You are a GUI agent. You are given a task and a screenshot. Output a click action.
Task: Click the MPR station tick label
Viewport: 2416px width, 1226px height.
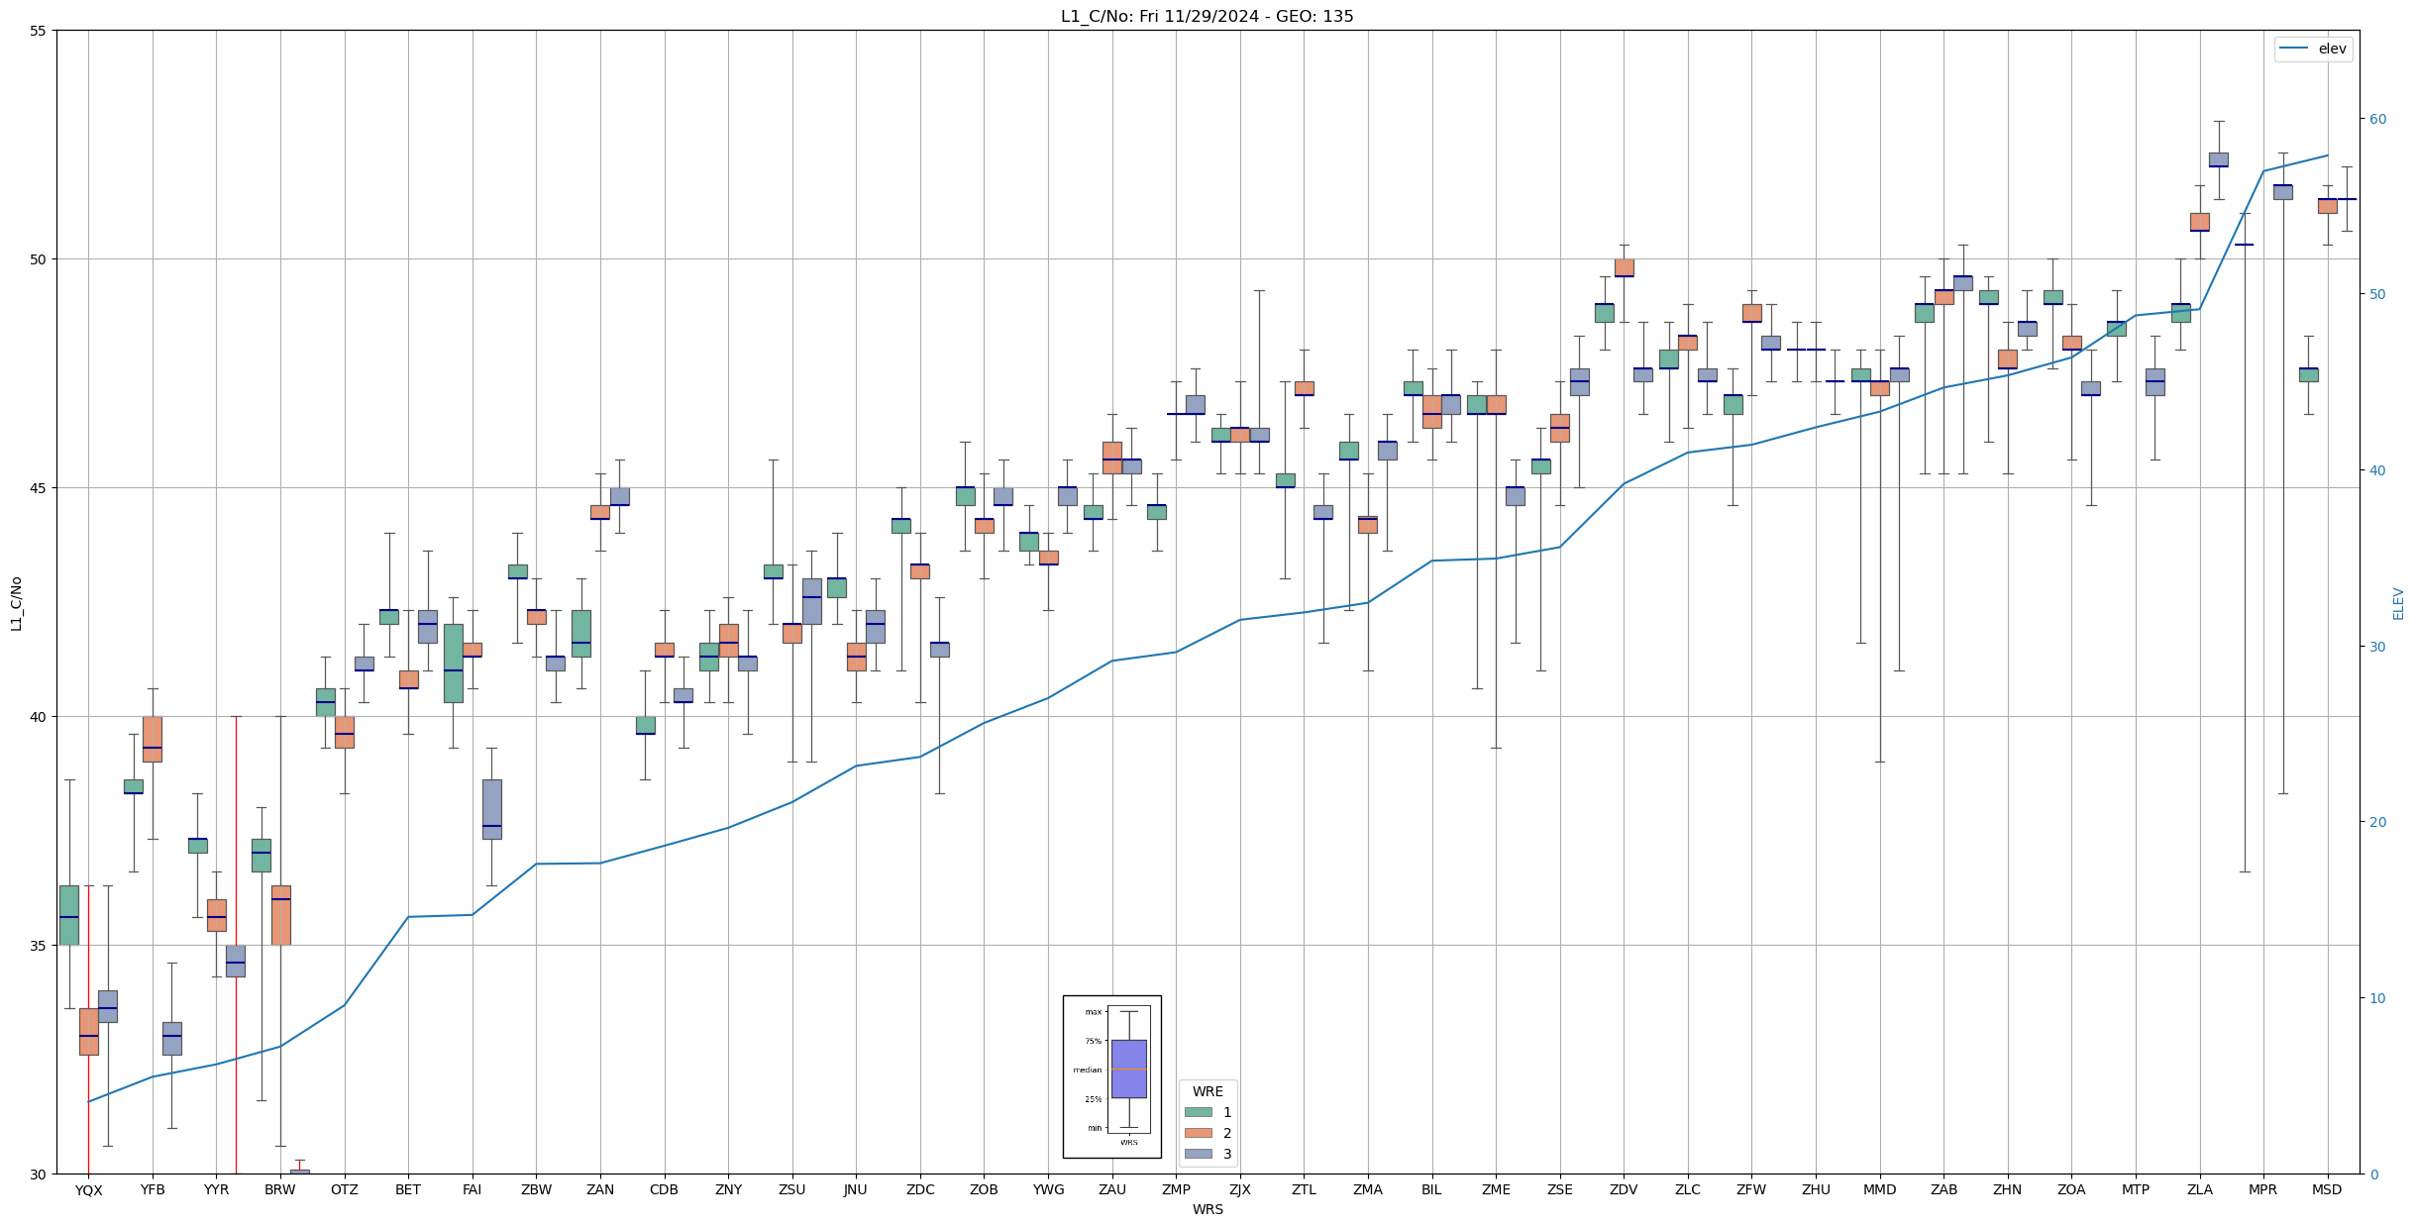click(x=2262, y=1190)
